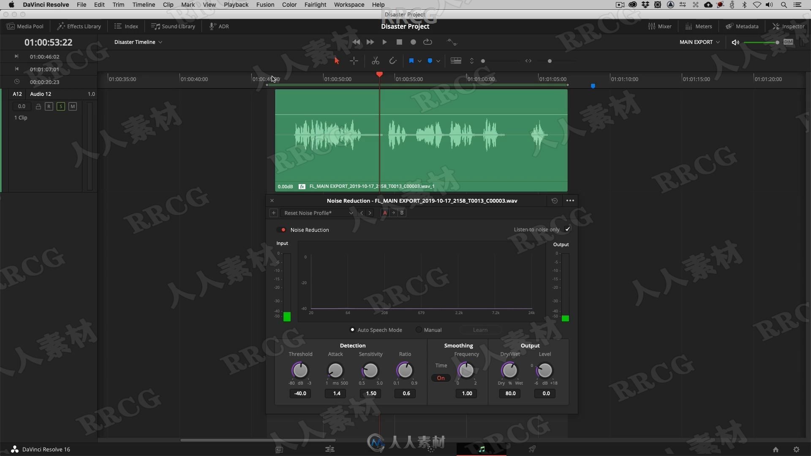Select the range selection tool

354,61
